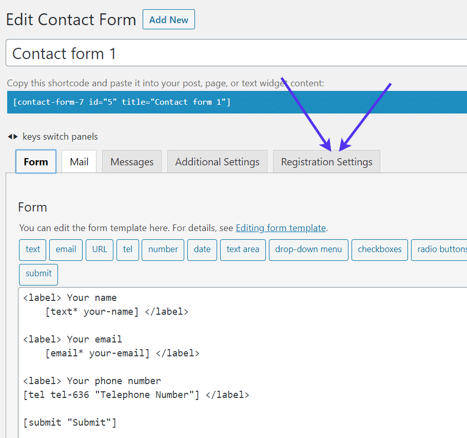Open the Mail tab
Viewport: 467px width, 438px height.
click(x=79, y=162)
